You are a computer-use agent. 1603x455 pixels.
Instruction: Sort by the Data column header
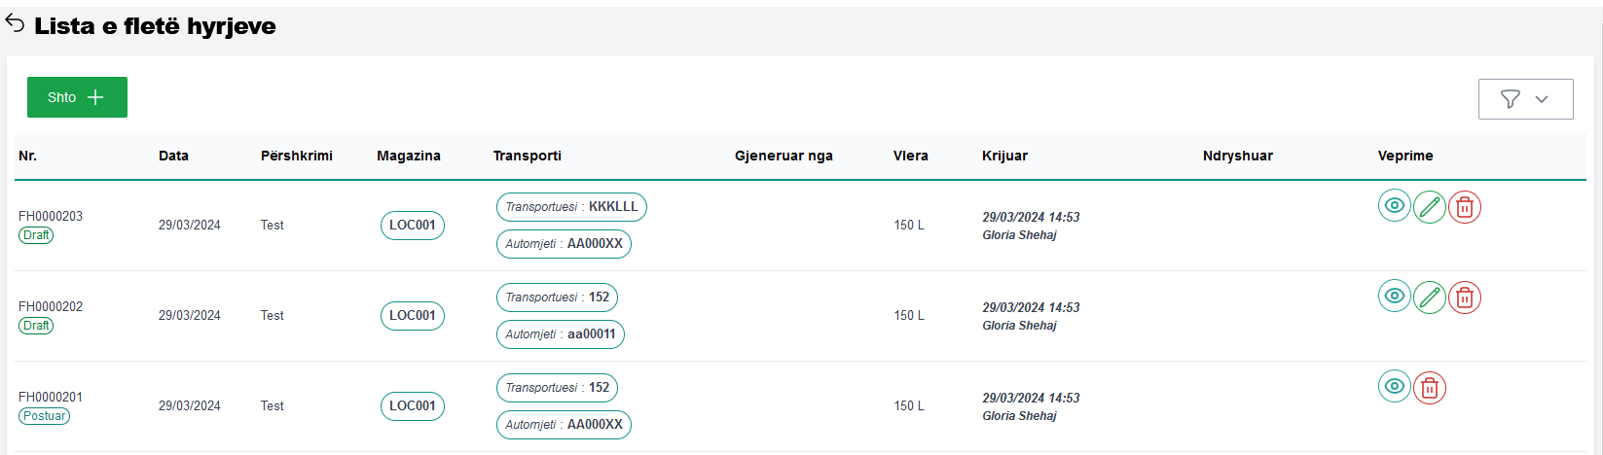coord(173,156)
